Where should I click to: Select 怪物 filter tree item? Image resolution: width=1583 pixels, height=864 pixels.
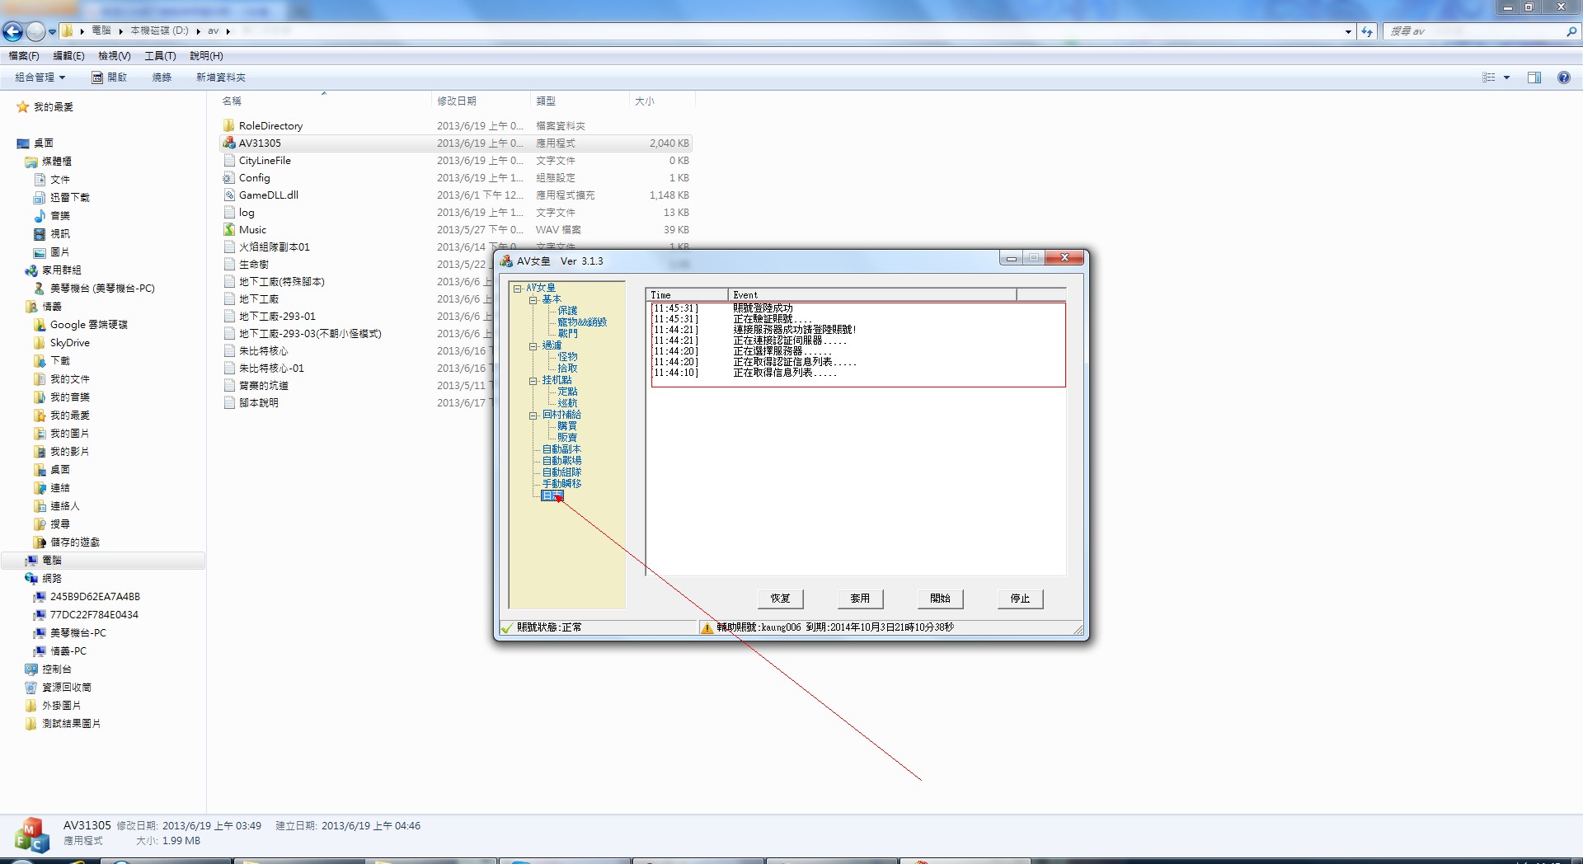click(x=567, y=357)
